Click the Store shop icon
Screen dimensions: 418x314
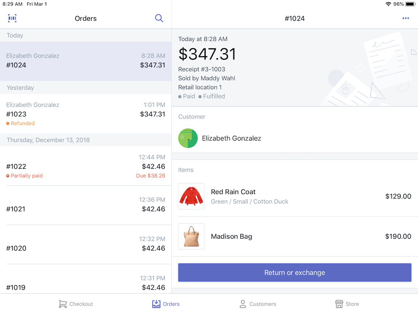click(339, 304)
